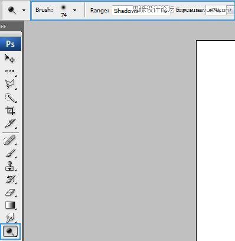Select the Rectangular Marquee tool
The width and height of the screenshot is (235, 241).
(9, 71)
